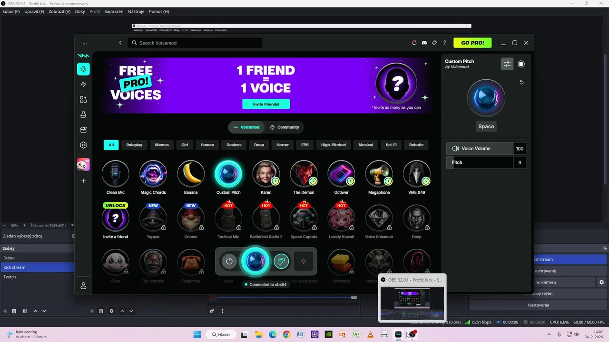
Task: Open OBS source properties gear in sources toolbar
Action: point(111,311)
